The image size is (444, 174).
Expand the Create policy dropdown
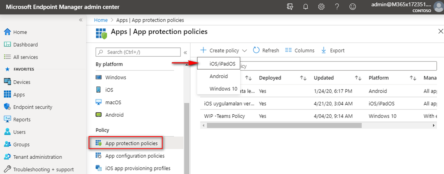point(224,50)
